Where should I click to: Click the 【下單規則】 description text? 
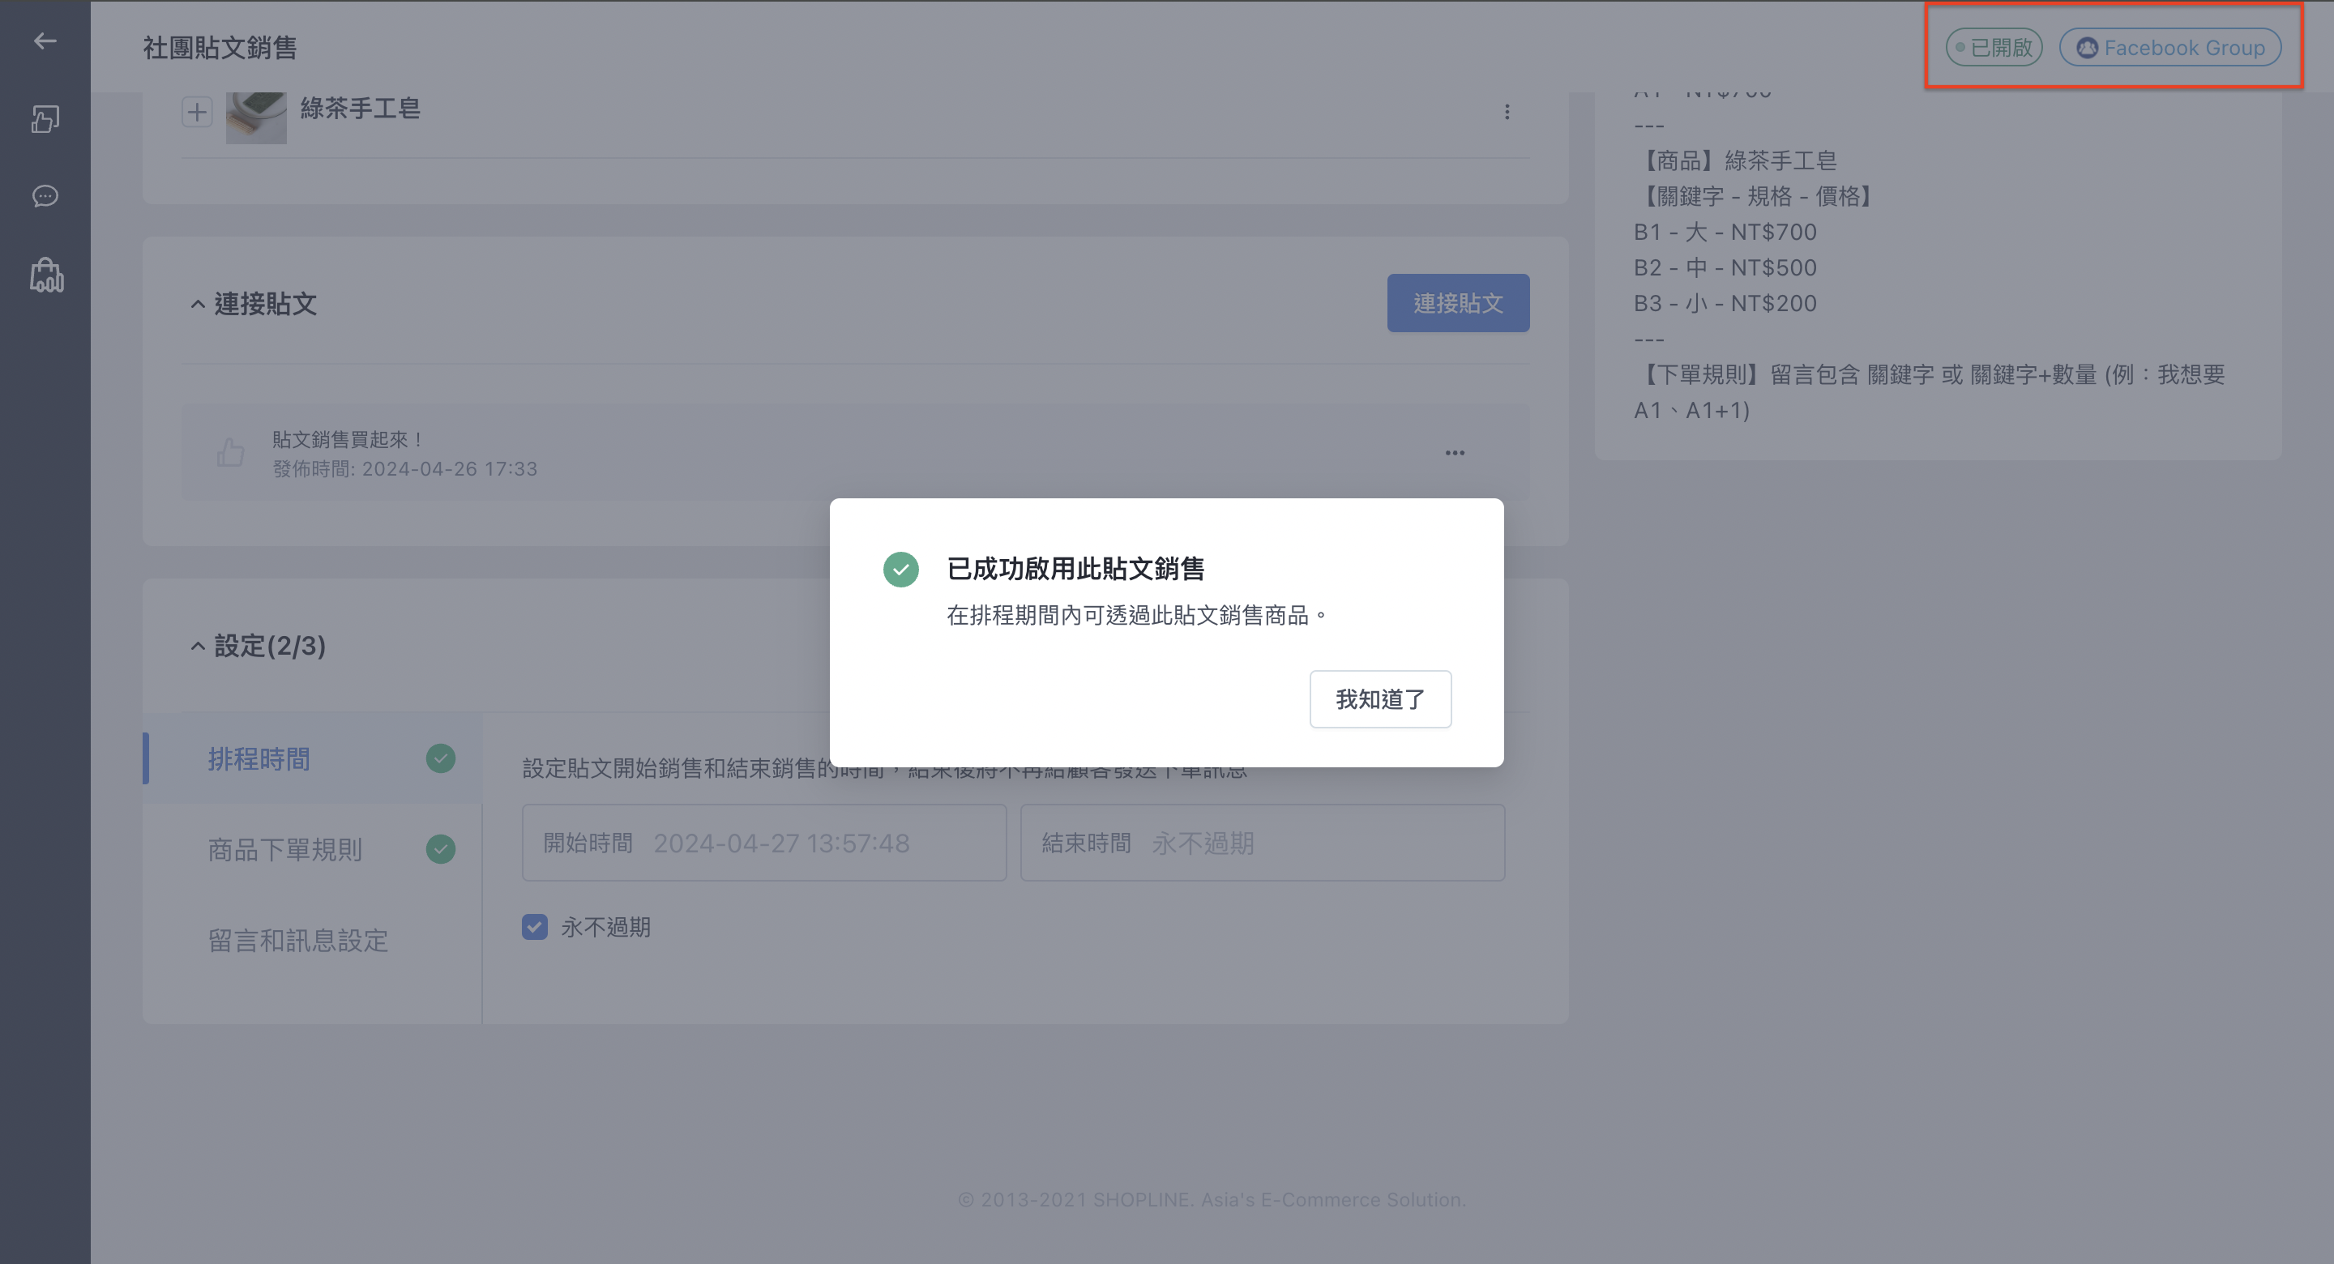[x=1929, y=392]
